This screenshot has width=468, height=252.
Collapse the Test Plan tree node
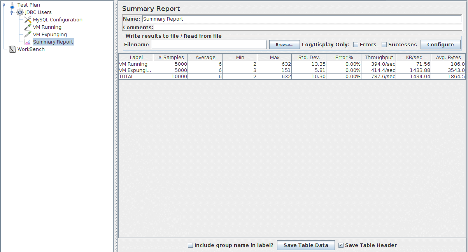[4, 5]
